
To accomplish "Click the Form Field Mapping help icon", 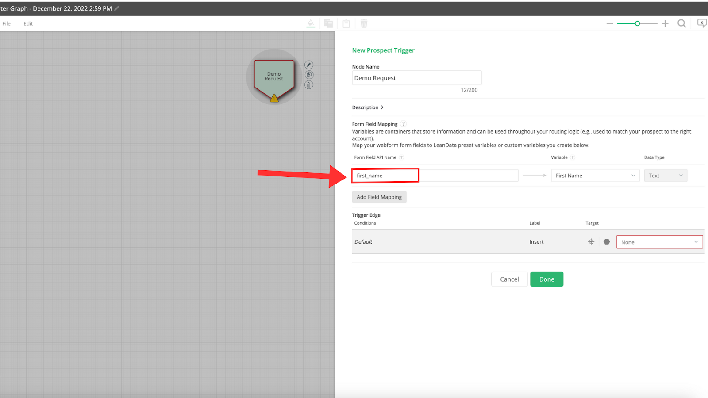I will [403, 124].
